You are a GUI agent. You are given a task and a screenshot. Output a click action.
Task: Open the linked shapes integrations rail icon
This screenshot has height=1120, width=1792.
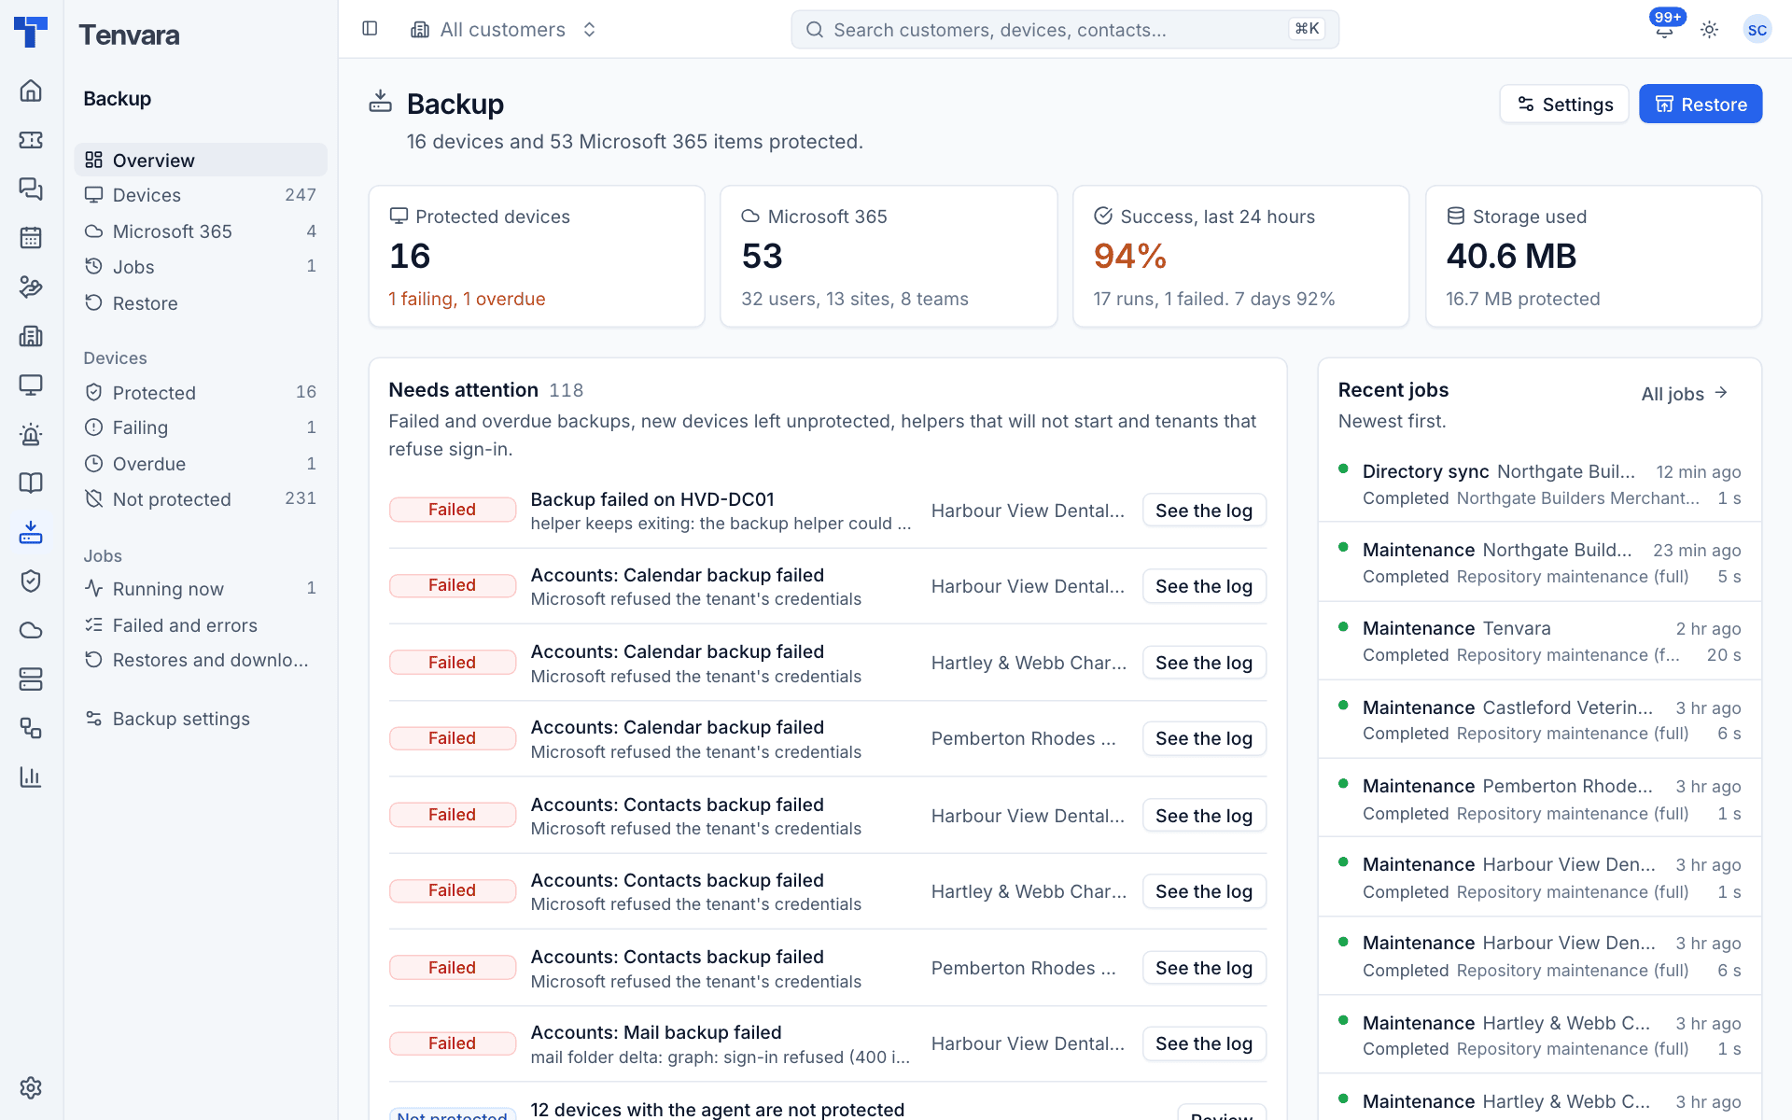(x=31, y=728)
